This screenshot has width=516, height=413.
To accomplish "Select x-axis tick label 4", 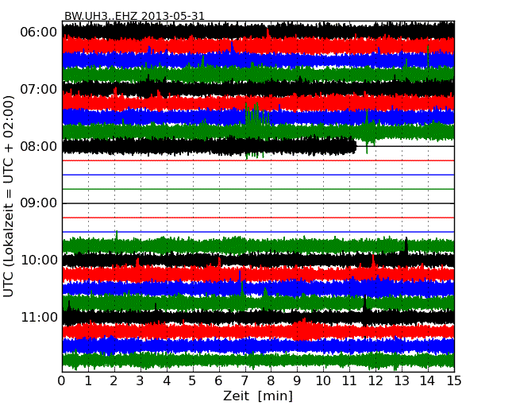I will coord(167,380).
